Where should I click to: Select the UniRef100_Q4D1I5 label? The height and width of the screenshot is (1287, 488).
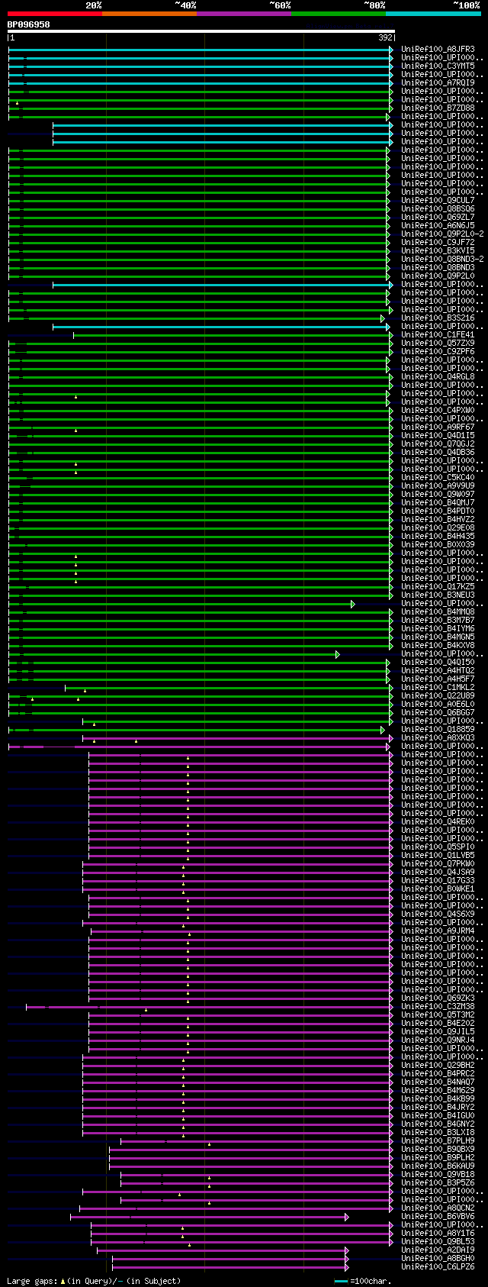click(x=438, y=436)
